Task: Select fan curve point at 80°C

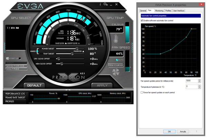Action: click(x=186, y=37)
